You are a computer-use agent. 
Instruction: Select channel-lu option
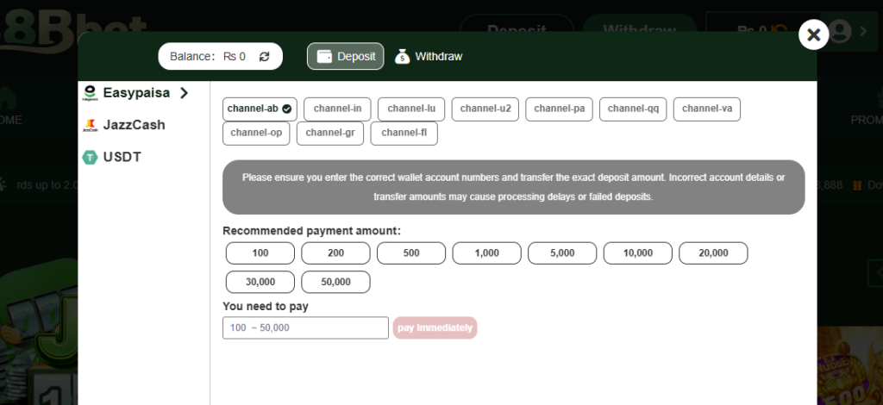(411, 109)
